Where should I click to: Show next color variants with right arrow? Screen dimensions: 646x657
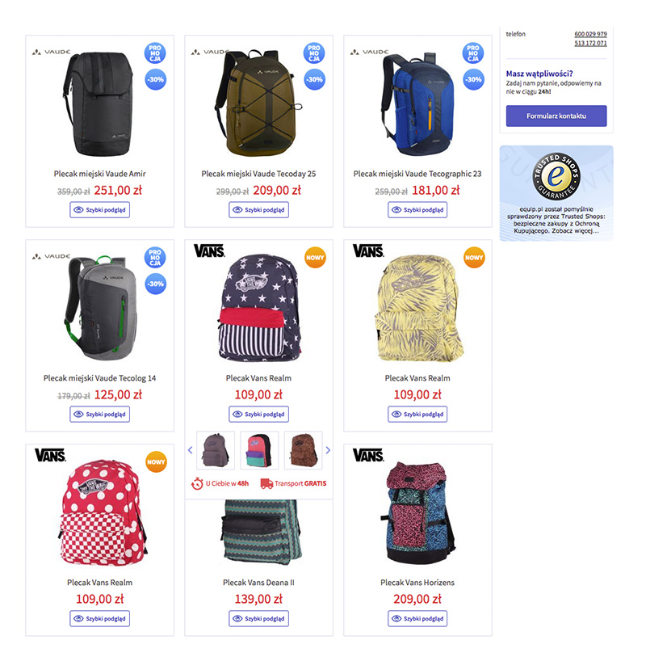[328, 450]
